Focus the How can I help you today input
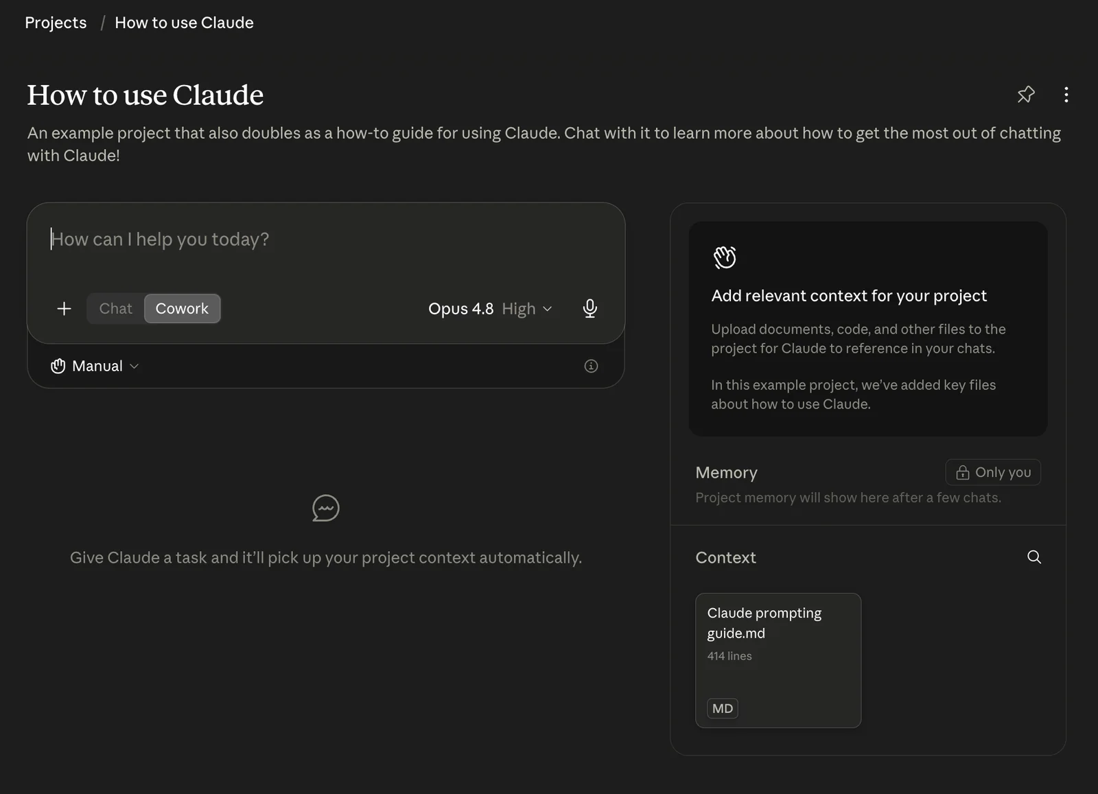The height and width of the screenshot is (794, 1098). [325, 240]
